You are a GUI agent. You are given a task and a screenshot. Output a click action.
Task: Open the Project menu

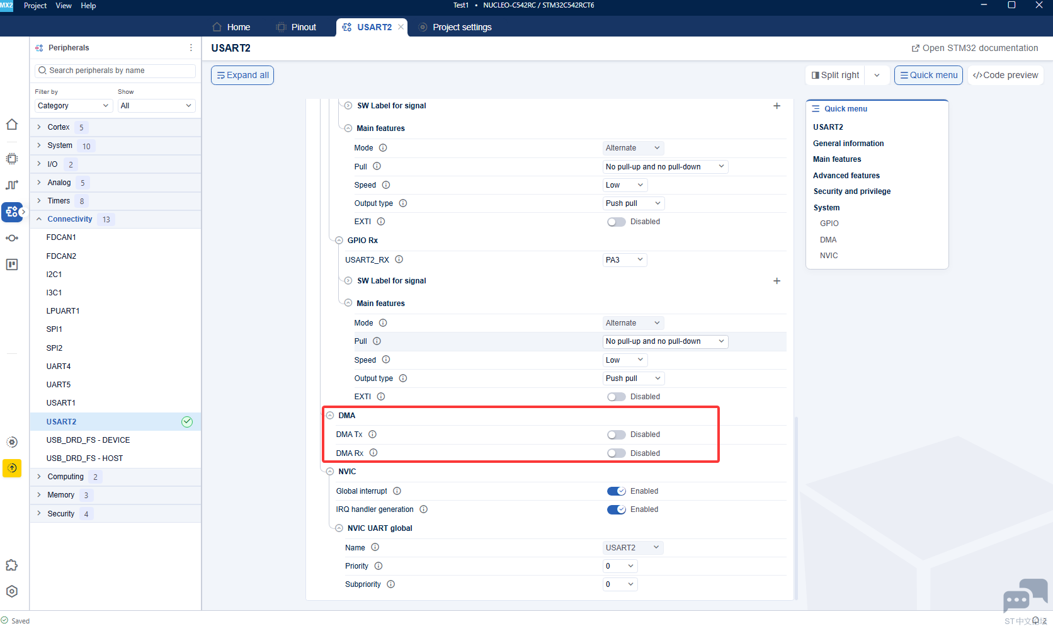click(x=35, y=6)
